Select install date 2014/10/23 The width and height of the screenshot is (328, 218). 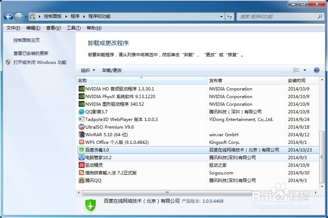click(300, 150)
